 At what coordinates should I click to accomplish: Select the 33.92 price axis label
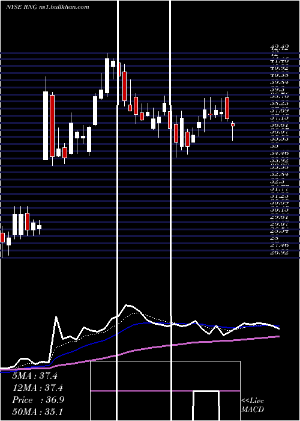280,161
